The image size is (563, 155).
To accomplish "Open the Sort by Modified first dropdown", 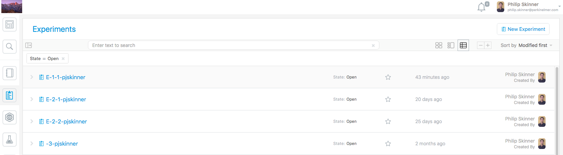I will coord(526,45).
